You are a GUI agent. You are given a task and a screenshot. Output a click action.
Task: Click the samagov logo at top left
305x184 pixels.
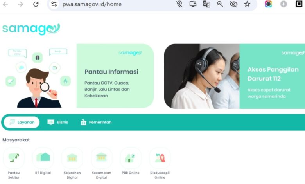[x=31, y=29]
